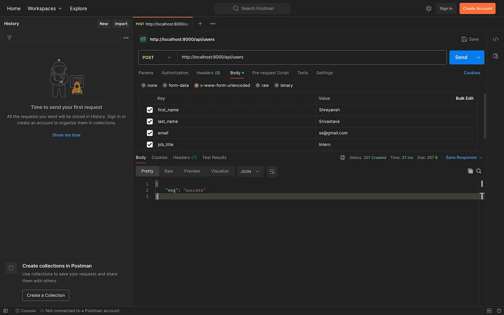Viewport: 504px width, 315px height.
Task: Toggle the sidebar with the bottom-left layout icon
Action: tap(5, 311)
